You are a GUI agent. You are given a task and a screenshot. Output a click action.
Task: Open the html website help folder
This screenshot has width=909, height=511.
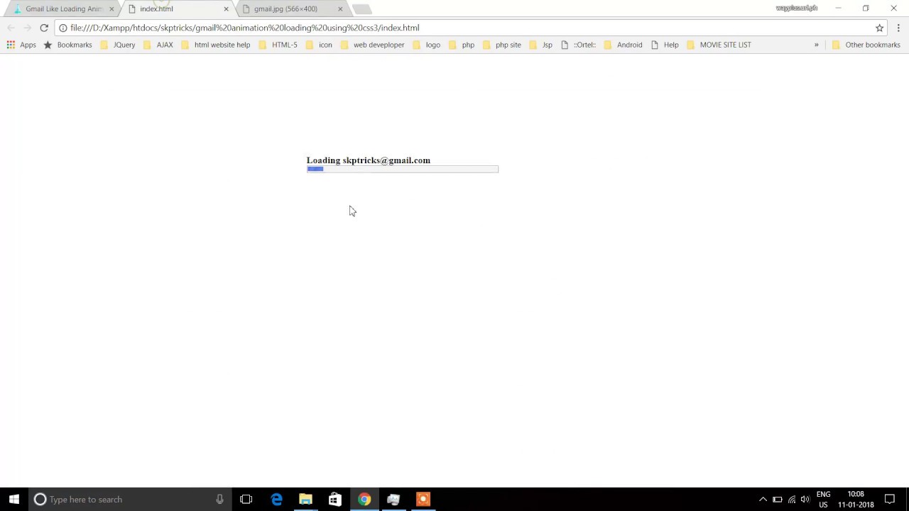tap(216, 45)
